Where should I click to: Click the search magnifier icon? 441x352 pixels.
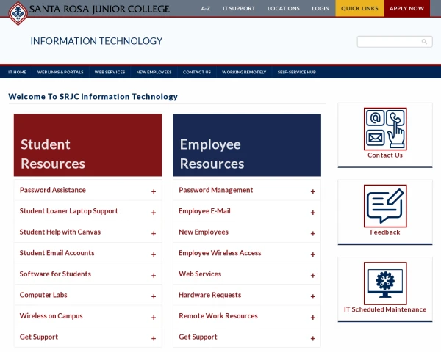pos(424,42)
